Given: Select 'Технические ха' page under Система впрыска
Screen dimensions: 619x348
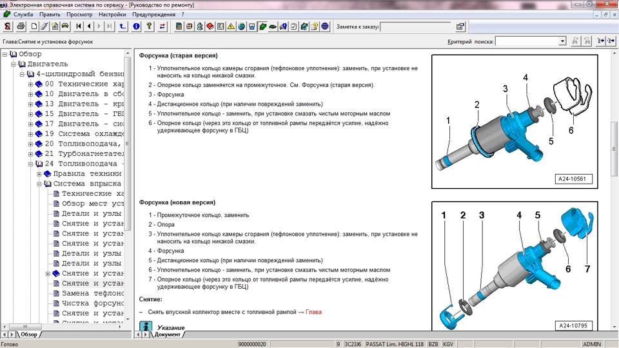Looking at the screenshot, I should point(92,193).
